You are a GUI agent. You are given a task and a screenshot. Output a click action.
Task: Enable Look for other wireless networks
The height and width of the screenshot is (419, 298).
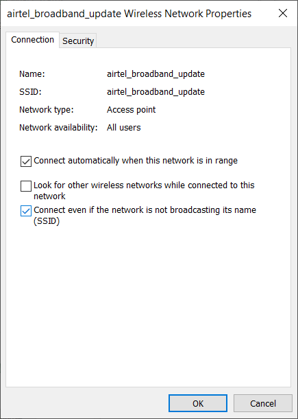(x=26, y=186)
